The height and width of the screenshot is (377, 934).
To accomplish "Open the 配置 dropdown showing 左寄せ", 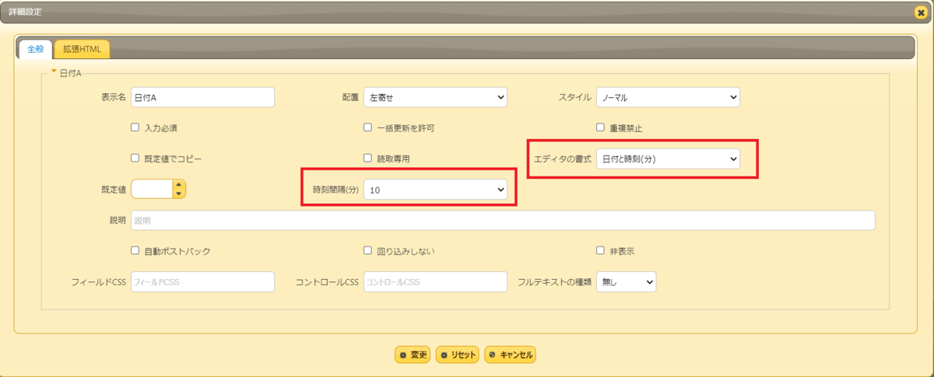I will click(x=435, y=97).
